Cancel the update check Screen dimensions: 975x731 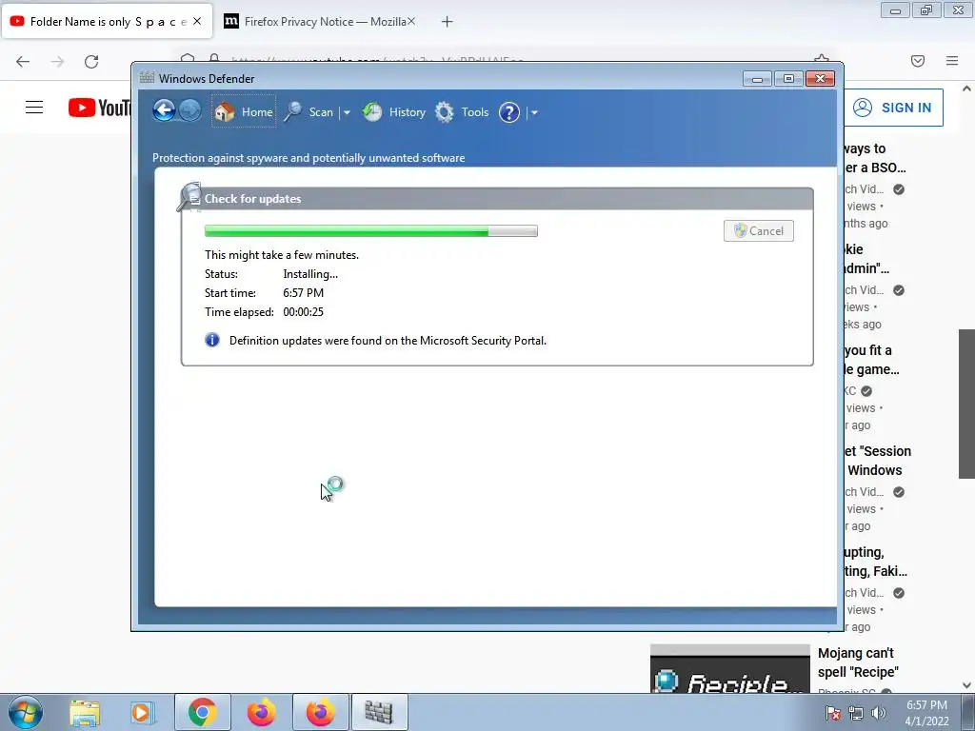coord(759,231)
